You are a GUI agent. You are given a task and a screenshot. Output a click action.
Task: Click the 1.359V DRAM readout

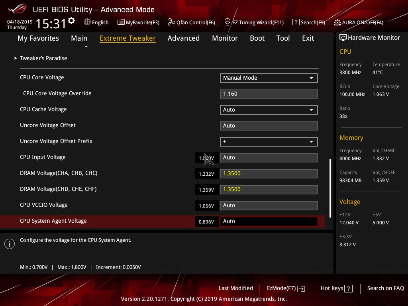206,190
